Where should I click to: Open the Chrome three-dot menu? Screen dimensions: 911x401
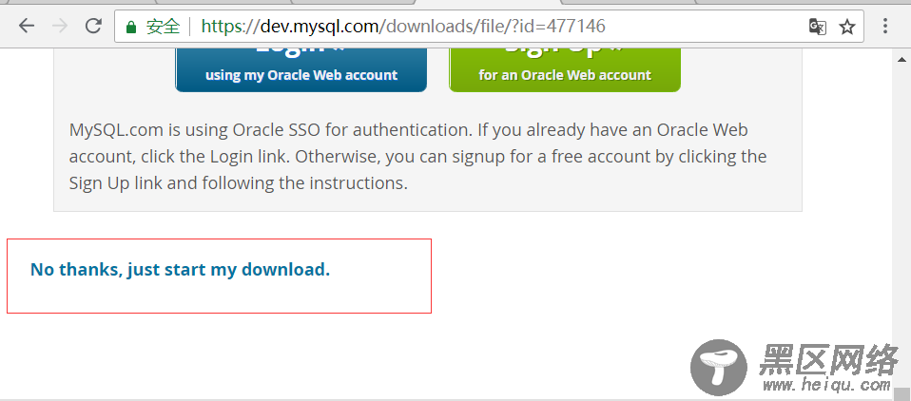click(x=885, y=26)
